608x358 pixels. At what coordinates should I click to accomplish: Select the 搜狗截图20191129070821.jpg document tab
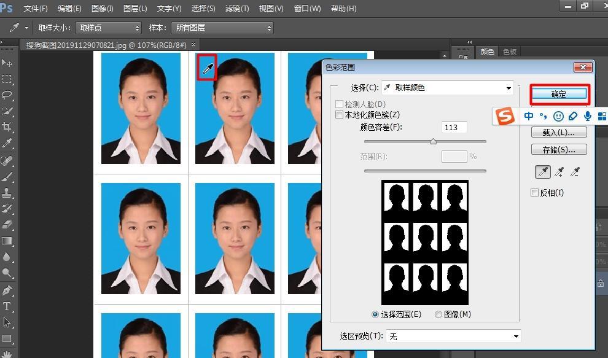tap(106, 45)
